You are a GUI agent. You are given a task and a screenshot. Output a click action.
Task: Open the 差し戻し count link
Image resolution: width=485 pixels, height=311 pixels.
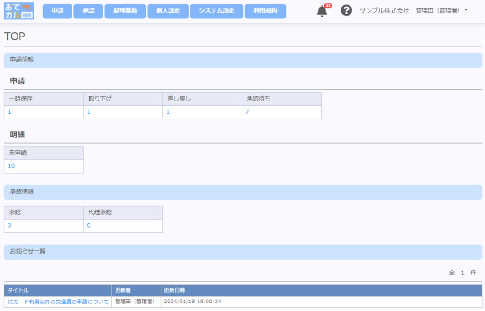click(168, 112)
